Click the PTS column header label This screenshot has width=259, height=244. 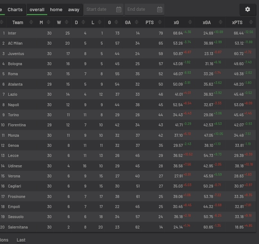(x=150, y=22)
